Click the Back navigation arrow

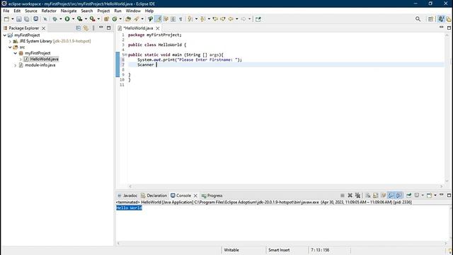click(x=231, y=19)
